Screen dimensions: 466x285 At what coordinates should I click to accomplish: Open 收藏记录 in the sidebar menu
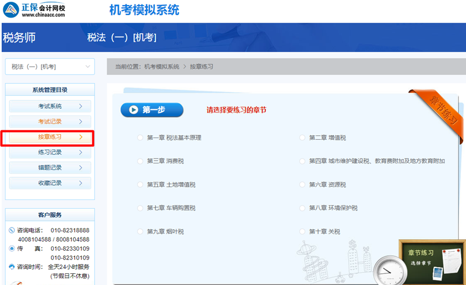50,183
